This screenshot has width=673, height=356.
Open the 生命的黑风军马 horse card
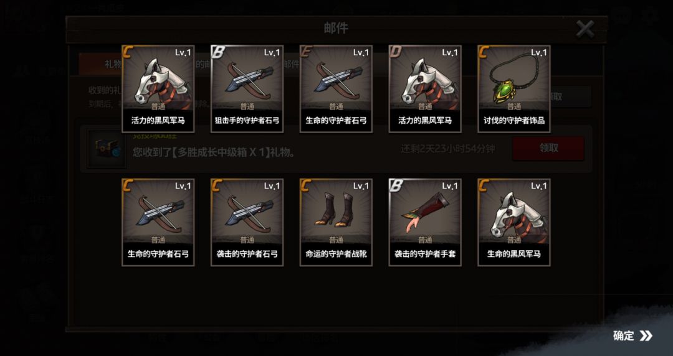point(513,222)
